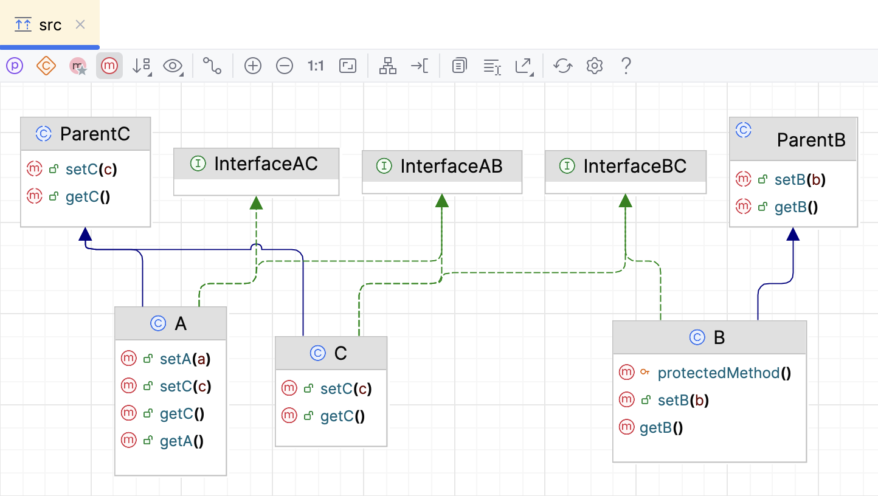
Task: Reset zoom with the 1:1 icon
Action: coord(315,66)
